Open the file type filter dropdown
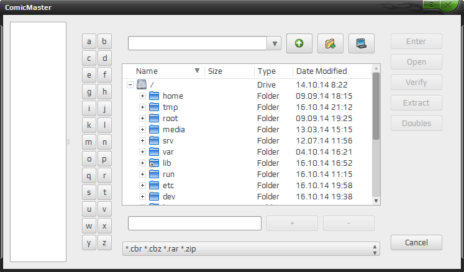464x272 pixels. (251, 249)
